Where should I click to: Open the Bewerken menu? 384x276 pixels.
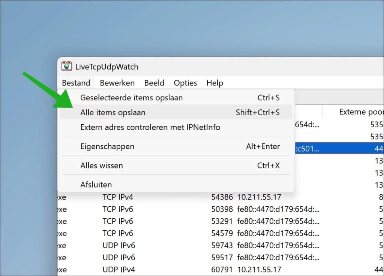117,83
